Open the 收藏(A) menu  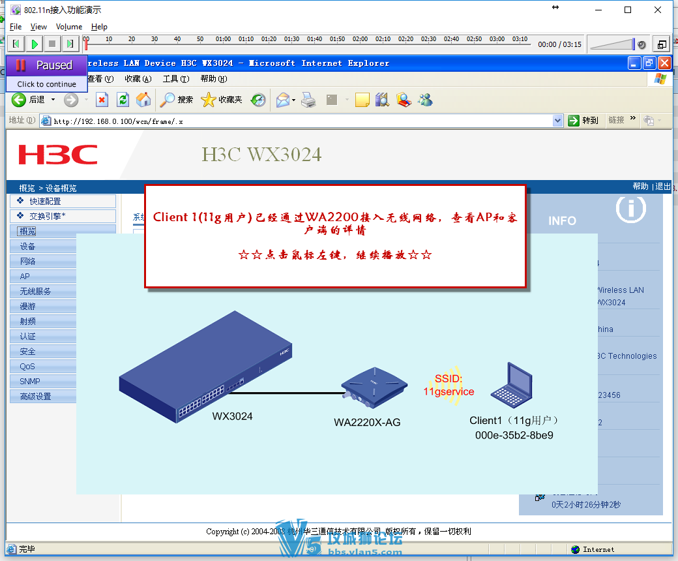[x=138, y=79]
